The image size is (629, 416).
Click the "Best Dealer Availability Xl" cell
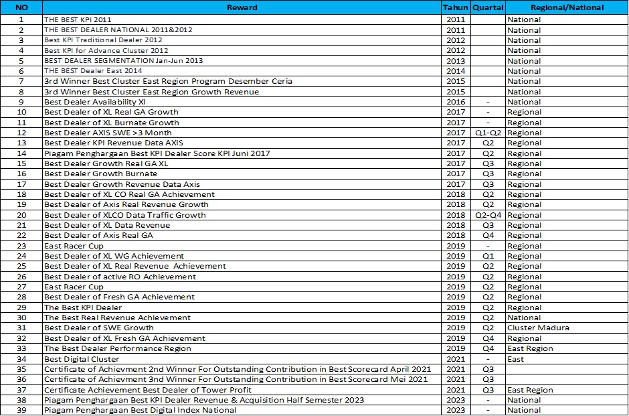(x=94, y=102)
